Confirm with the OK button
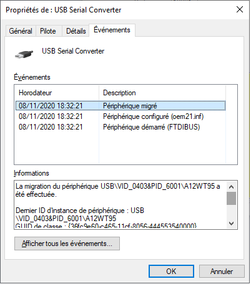The image size is (251, 284). click(171, 272)
